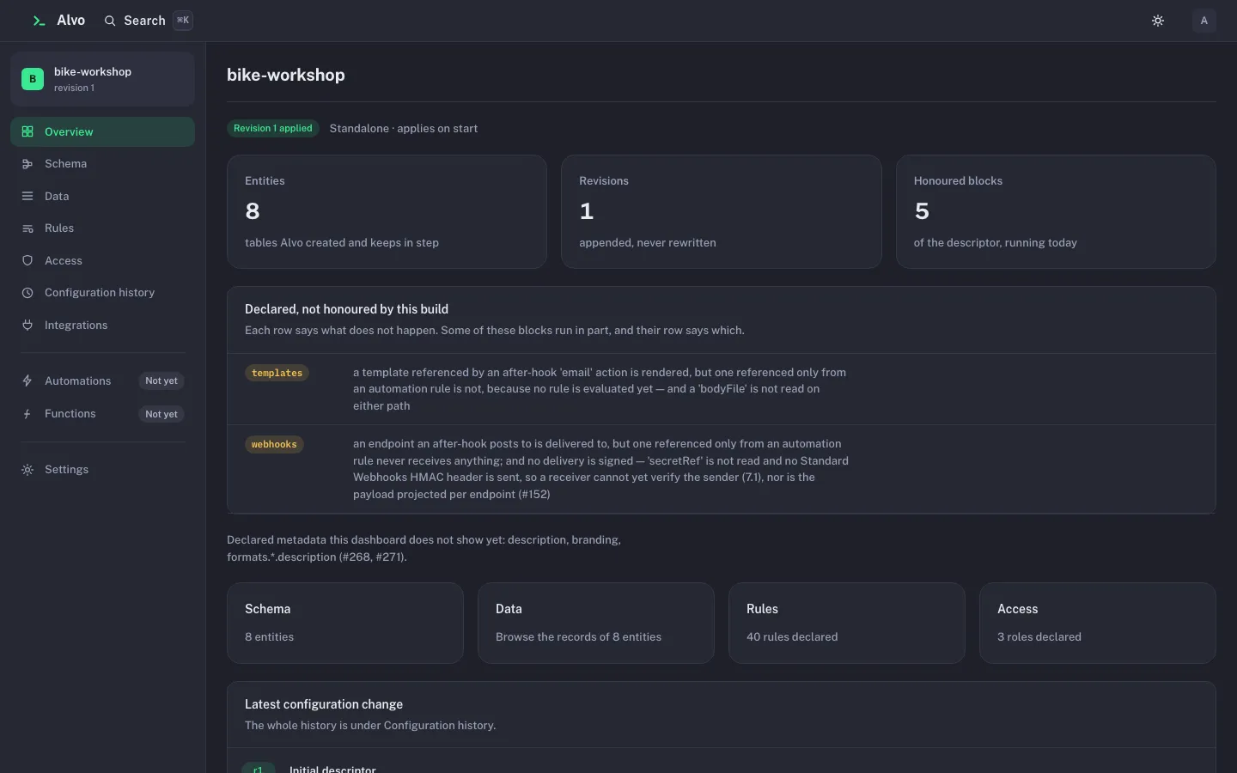Click the Overview grid icon
1237x773 pixels.
point(27,131)
